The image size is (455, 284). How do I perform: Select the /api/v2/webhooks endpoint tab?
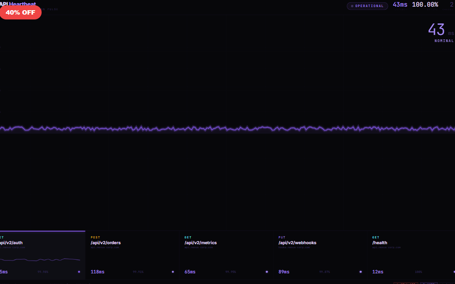click(x=320, y=254)
